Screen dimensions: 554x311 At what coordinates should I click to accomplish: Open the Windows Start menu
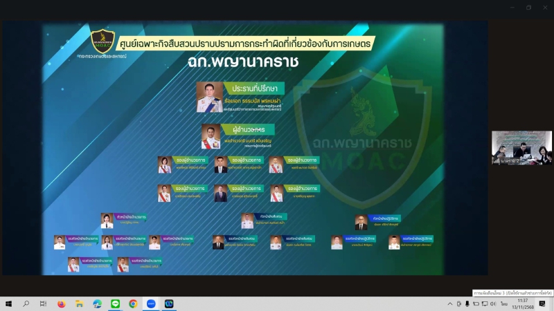9,303
